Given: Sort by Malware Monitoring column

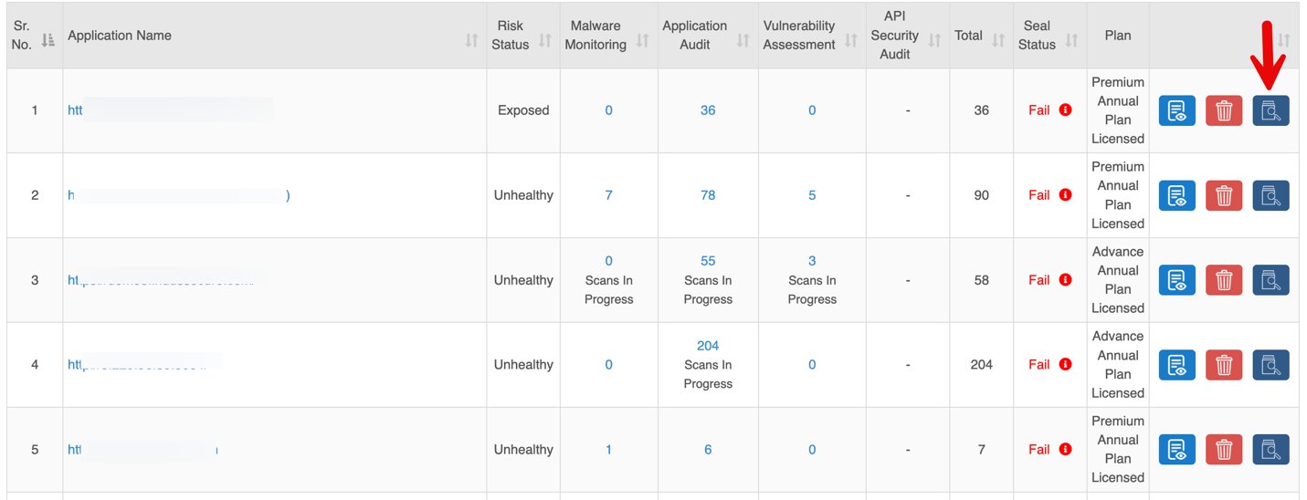Looking at the screenshot, I should [x=643, y=40].
